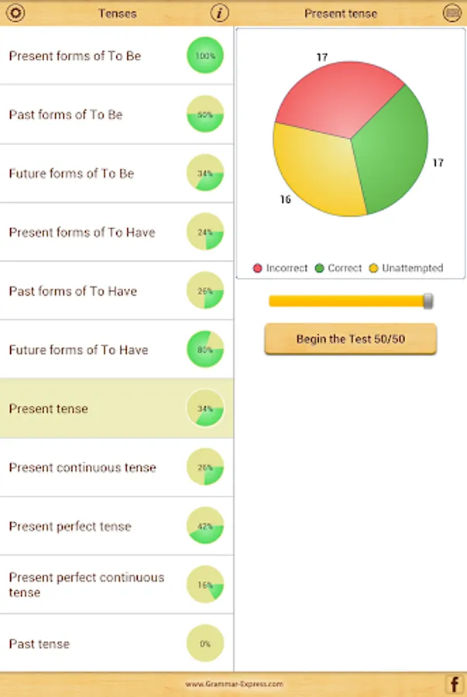
Task: Open the Grammar-Express.com website link
Action: pyautogui.click(x=234, y=685)
